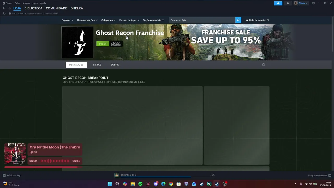Viewport: 334px width, 188px height.
Task: Switch to the LISTAS tab
Action: click(97, 65)
